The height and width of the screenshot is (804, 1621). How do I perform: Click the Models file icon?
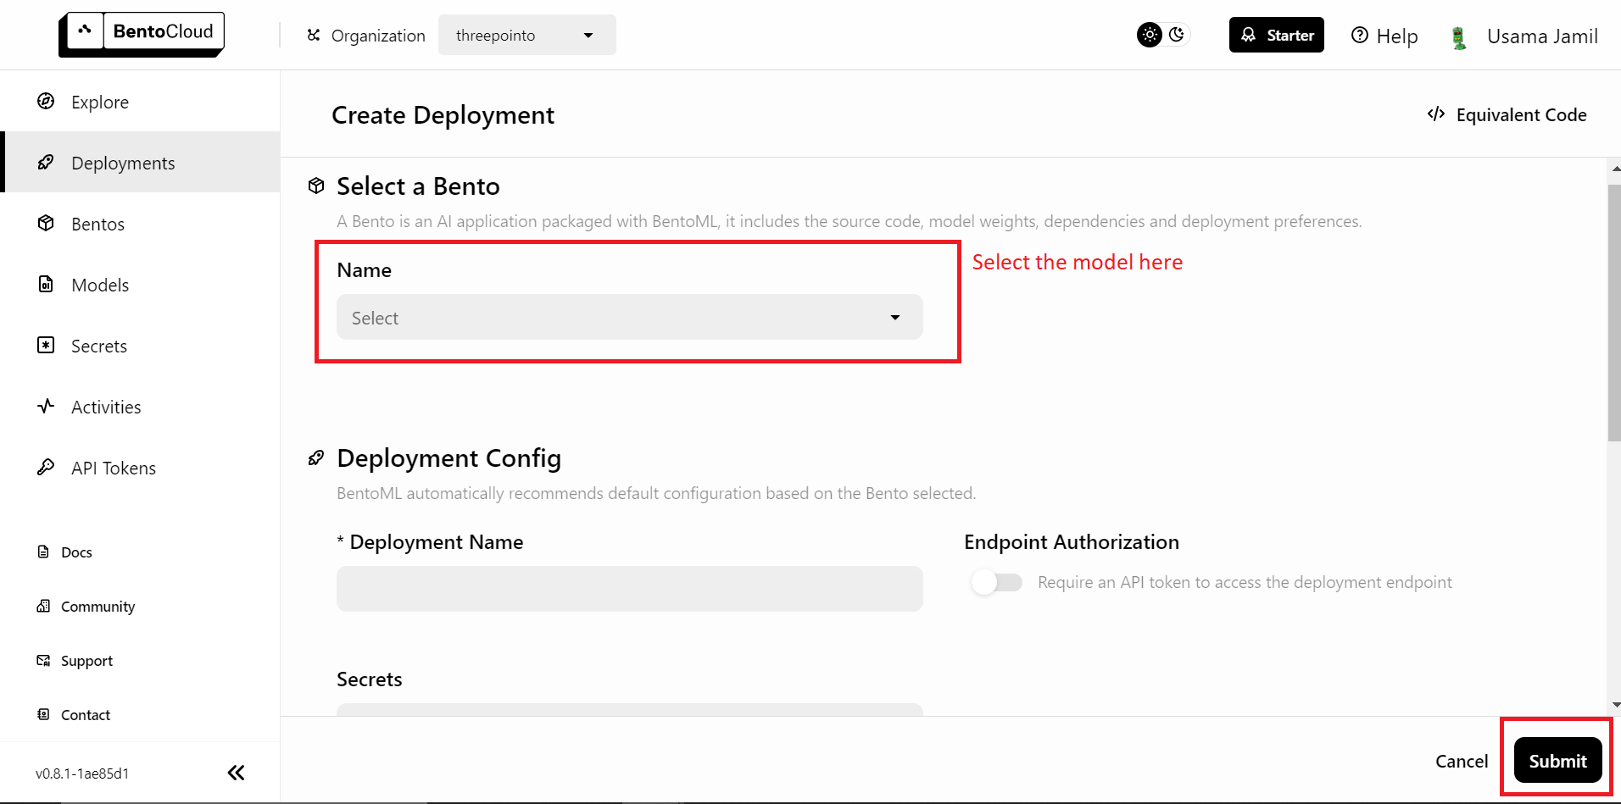[x=46, y=285]
